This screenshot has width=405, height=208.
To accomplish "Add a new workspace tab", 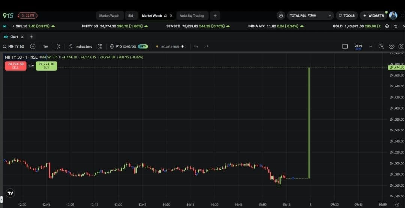I will [215, 15].
